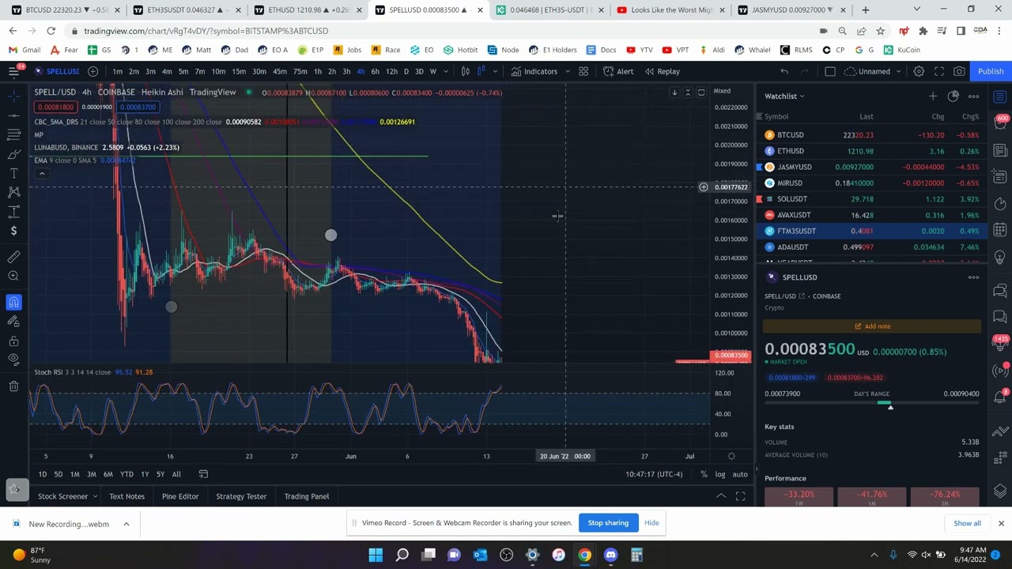Click the day's range slider marker
The height and width of the screenshot is (569, 1012).
point(890,406)
